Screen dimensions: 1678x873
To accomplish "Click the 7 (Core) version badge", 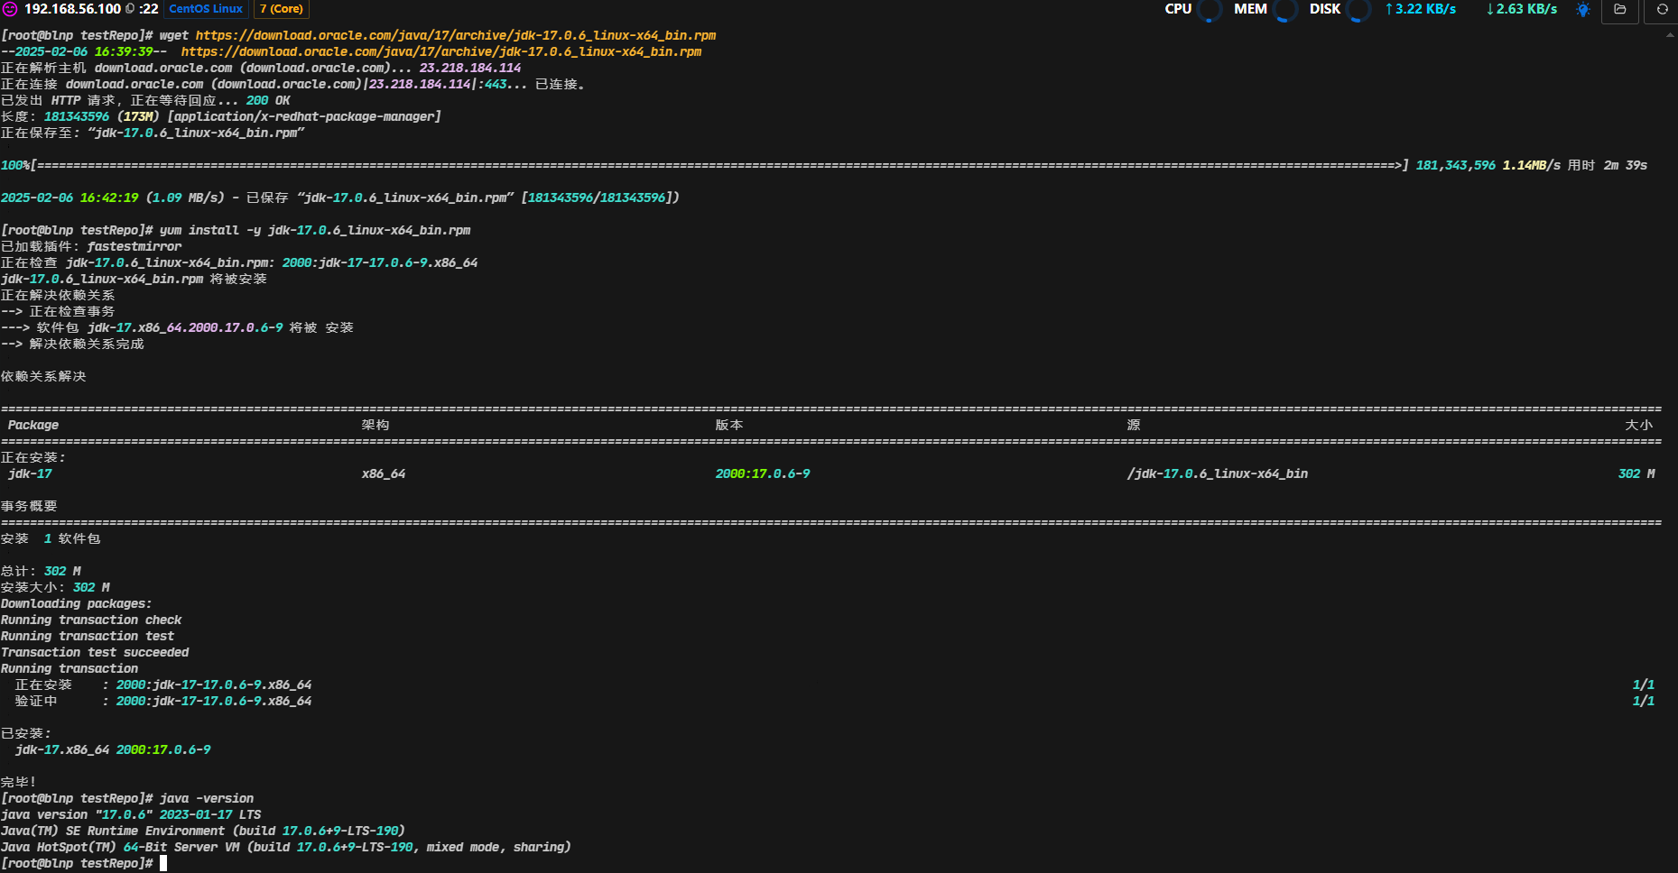I will click(x=282, y=9).
